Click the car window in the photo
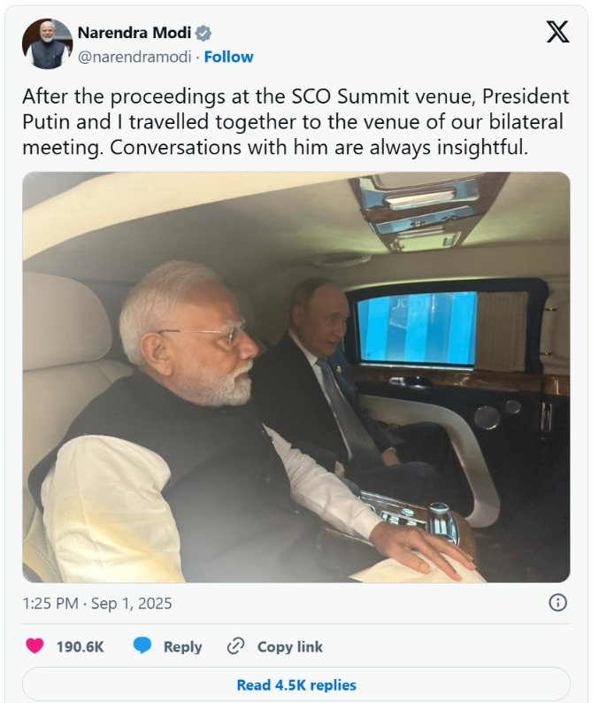 click(418, 328)
